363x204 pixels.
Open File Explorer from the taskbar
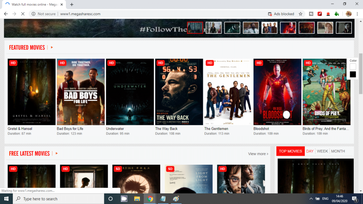click(137, 199)
